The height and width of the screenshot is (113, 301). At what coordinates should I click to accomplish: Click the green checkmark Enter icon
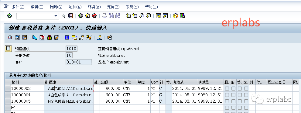point(10,16)
